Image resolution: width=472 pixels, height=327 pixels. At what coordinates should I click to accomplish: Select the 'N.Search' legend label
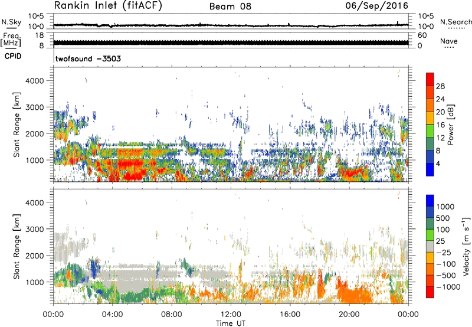click(455, 22)
